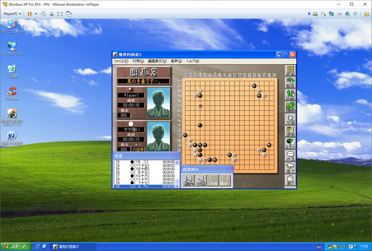Screen dimensions: 372x251
Task: Click the 囲碁3 game shortcut on desktop
Action: click(x=12, y=117)
